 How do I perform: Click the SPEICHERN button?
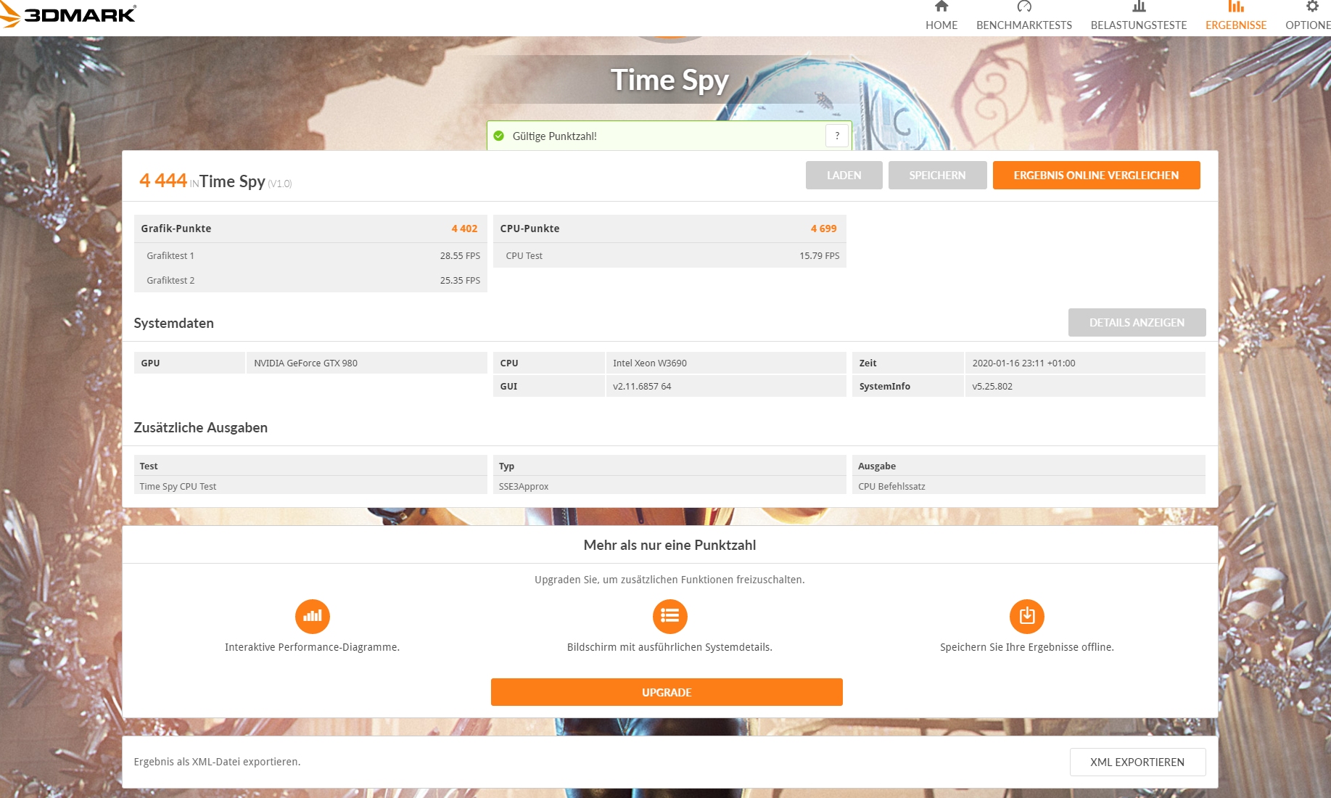(937, 176)
